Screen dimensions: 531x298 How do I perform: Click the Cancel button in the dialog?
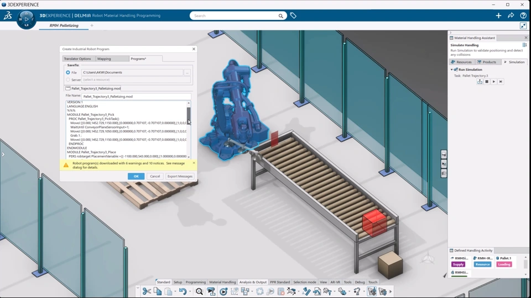coord(155,177)
